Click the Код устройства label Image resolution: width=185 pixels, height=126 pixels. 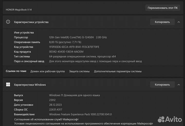(x=23, y=47)
